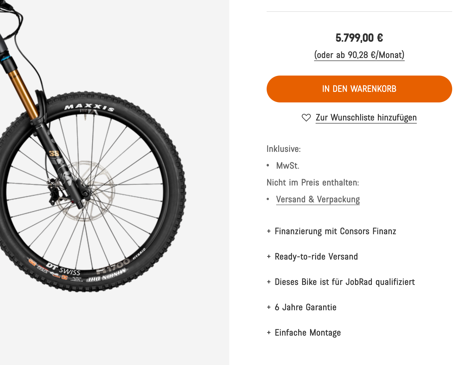Open the monthly rate financing link
Screen dimensions: 467x365
pyautogui.click(x=359, y=55)
